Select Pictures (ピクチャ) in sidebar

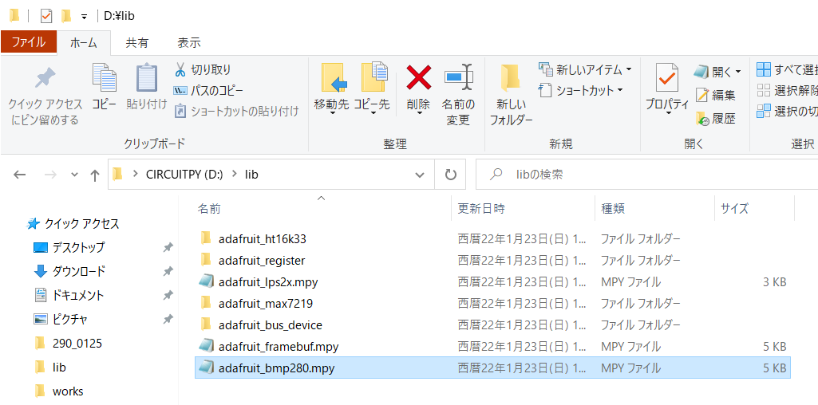70,319
